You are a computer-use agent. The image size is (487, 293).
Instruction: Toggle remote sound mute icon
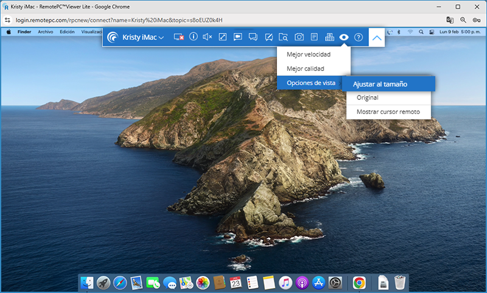click(x=207, y=37)
